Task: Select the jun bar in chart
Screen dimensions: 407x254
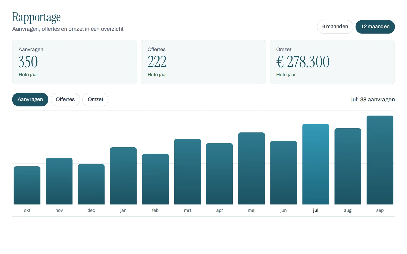Action: 284,173
